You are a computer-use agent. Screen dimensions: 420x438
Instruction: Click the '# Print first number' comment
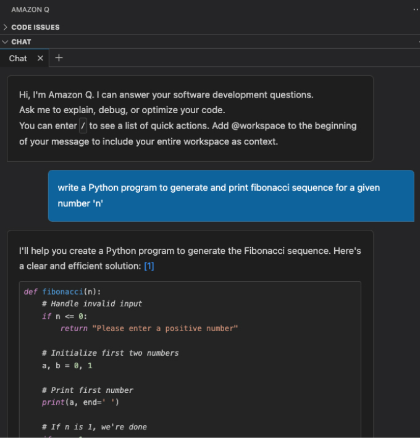click(88, 390)
